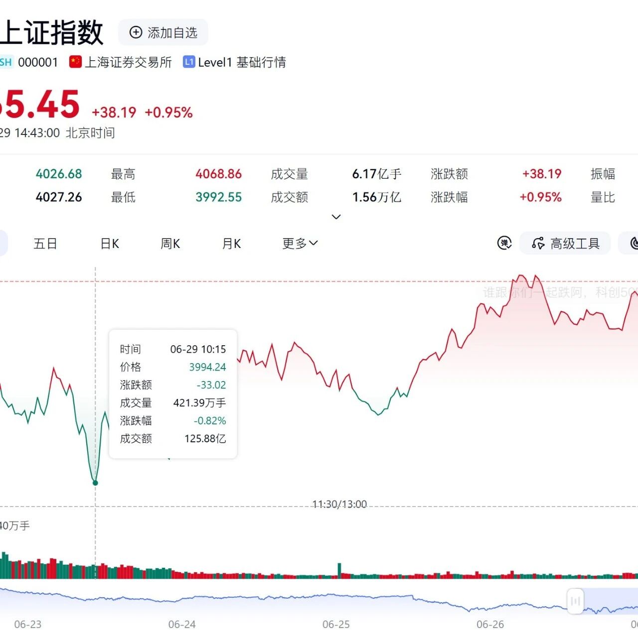Click tooltip time 06-29 10:15

point(198,349)
